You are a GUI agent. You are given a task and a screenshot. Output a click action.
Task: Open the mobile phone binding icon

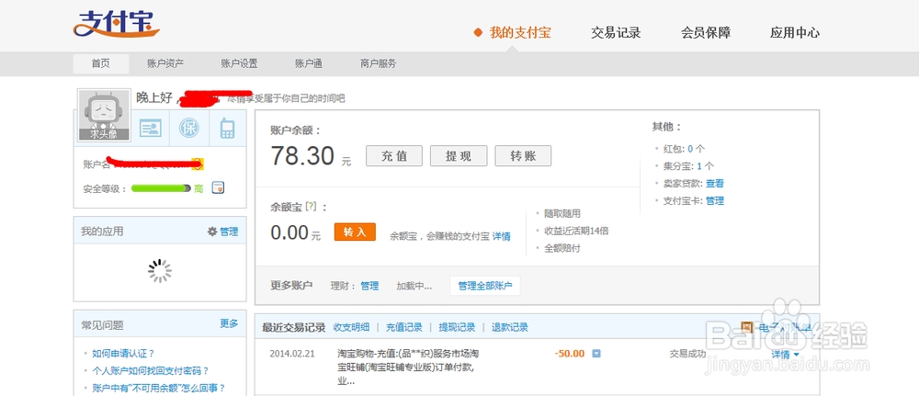pos(227,129)
